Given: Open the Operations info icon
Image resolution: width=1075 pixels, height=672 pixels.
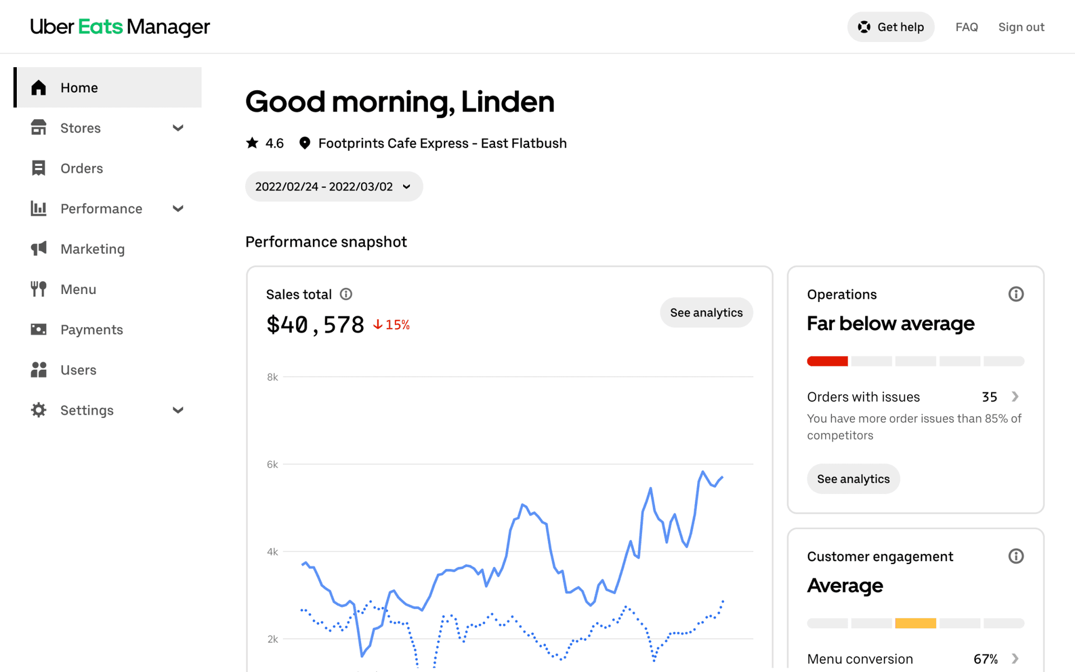Looking at the screenshot, I should click(x=1016, y=294).
